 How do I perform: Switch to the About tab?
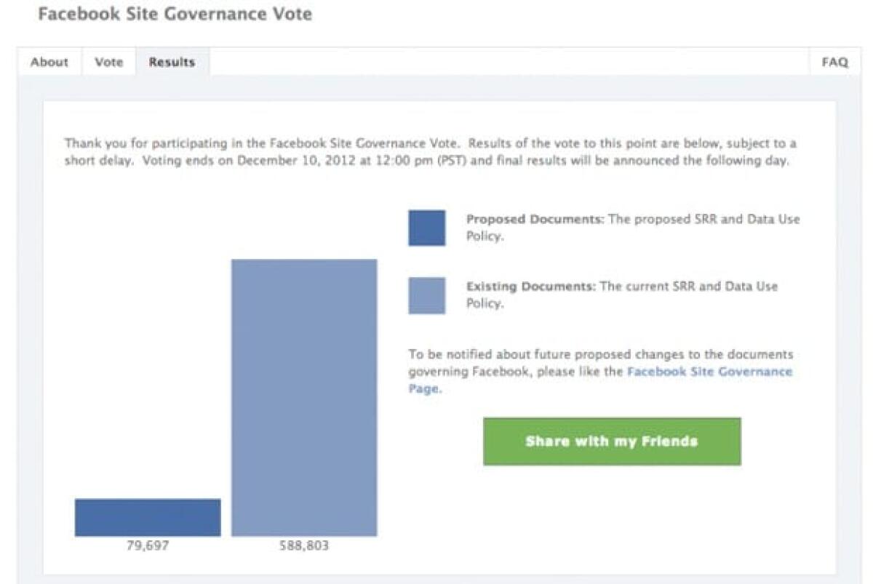(x=49, y=62)
